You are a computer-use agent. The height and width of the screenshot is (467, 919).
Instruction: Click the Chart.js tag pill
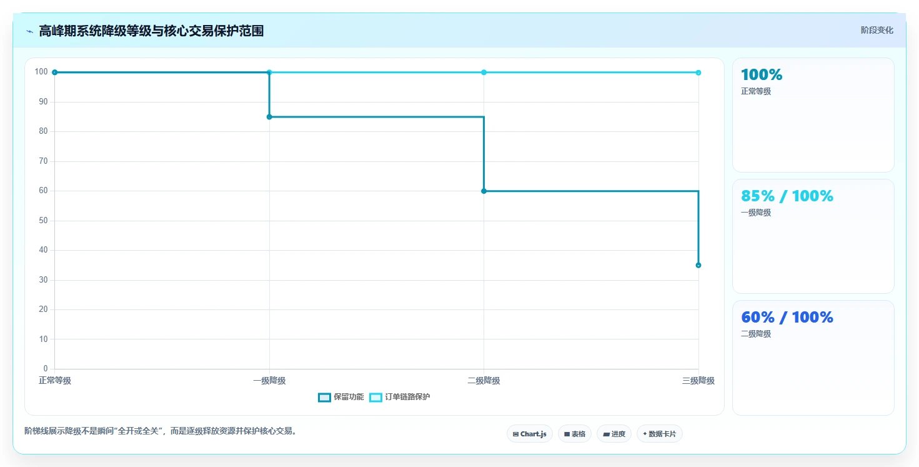click(x=530, y=434)
